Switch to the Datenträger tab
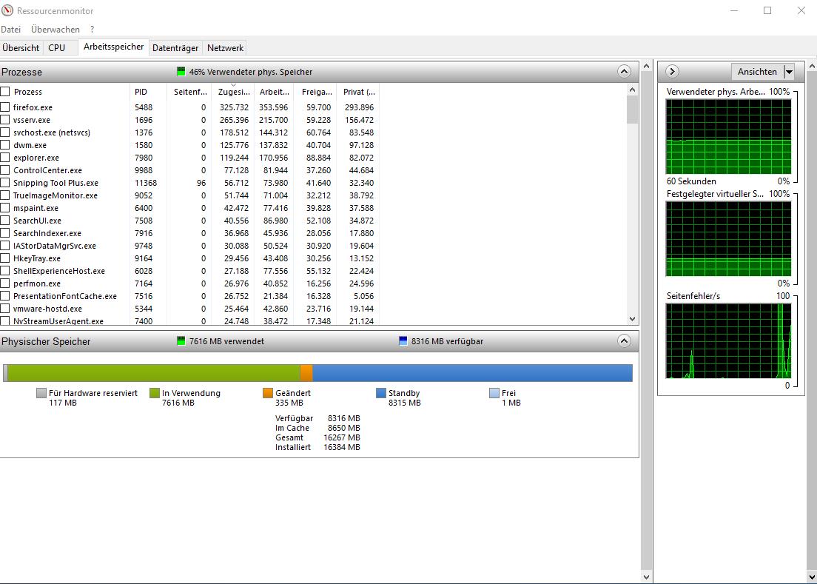Viewport: 817px width, 584px height. click(x=175, y=48)
